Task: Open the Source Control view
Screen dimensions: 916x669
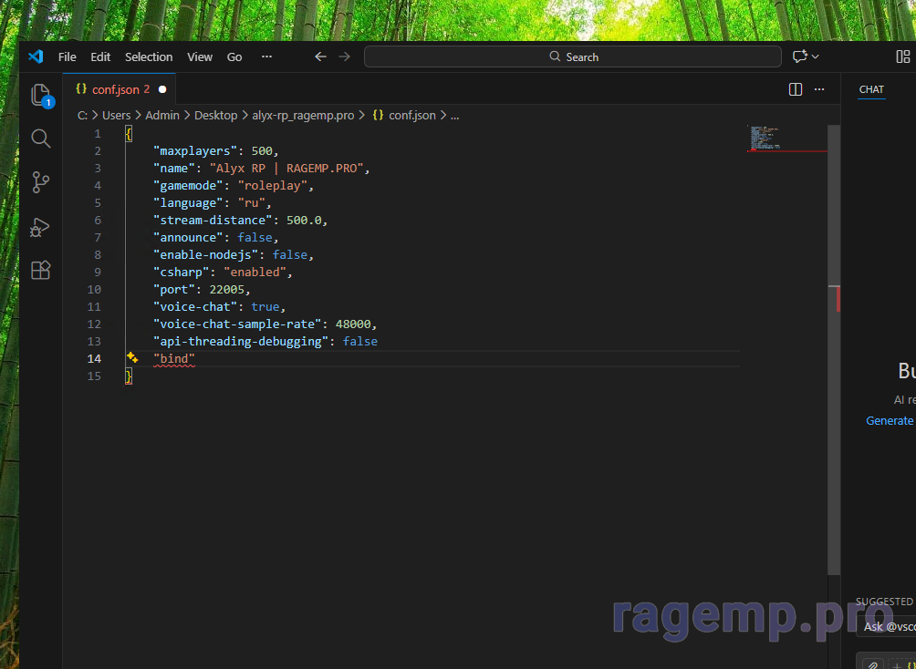Action: pyautogui.click(x=40, y=182)
